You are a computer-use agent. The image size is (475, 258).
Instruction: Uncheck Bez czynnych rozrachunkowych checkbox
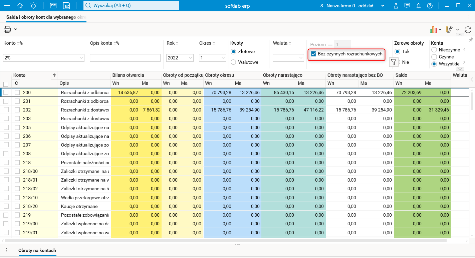click(x=314, y=54)
